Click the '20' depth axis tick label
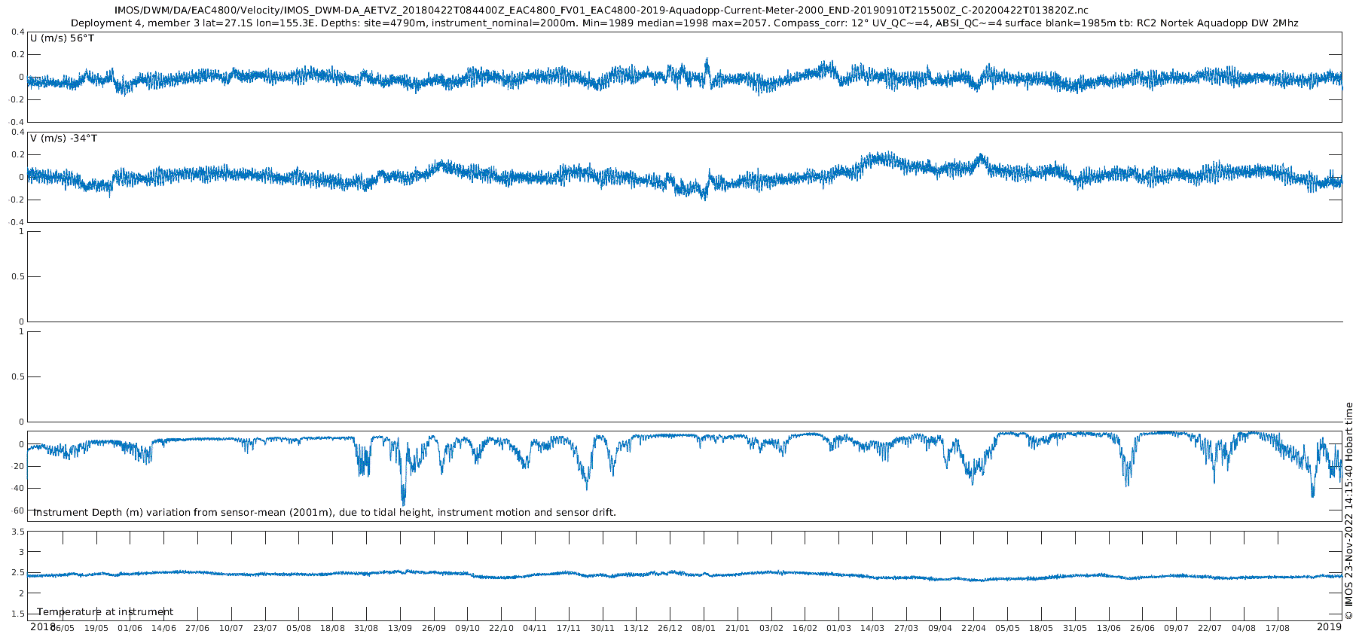The width and height of the screenshot is (1356, 640). [19, 466]
